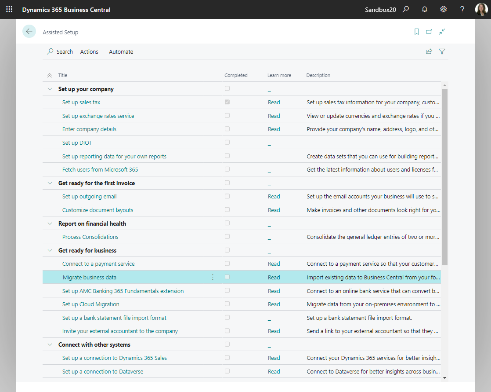Image resolution: width=491 pixels, height=392 pixels.
Task: Toggle Completed checkbox for Set up sales tax
Action: point(227,102)
